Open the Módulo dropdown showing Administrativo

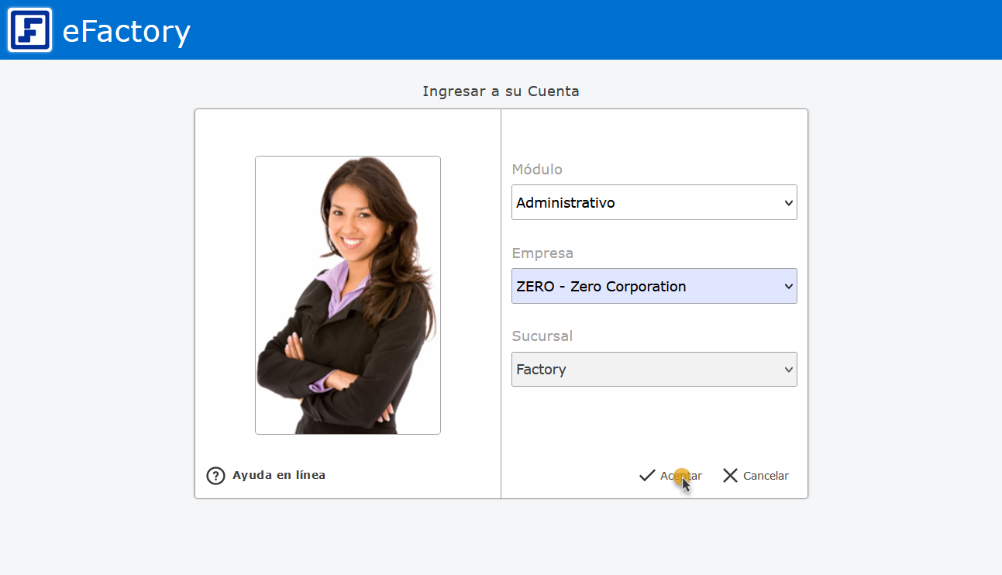pyautogui.click(x=643, y=203)
